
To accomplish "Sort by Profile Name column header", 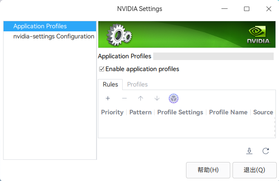I will click(228, 112).
